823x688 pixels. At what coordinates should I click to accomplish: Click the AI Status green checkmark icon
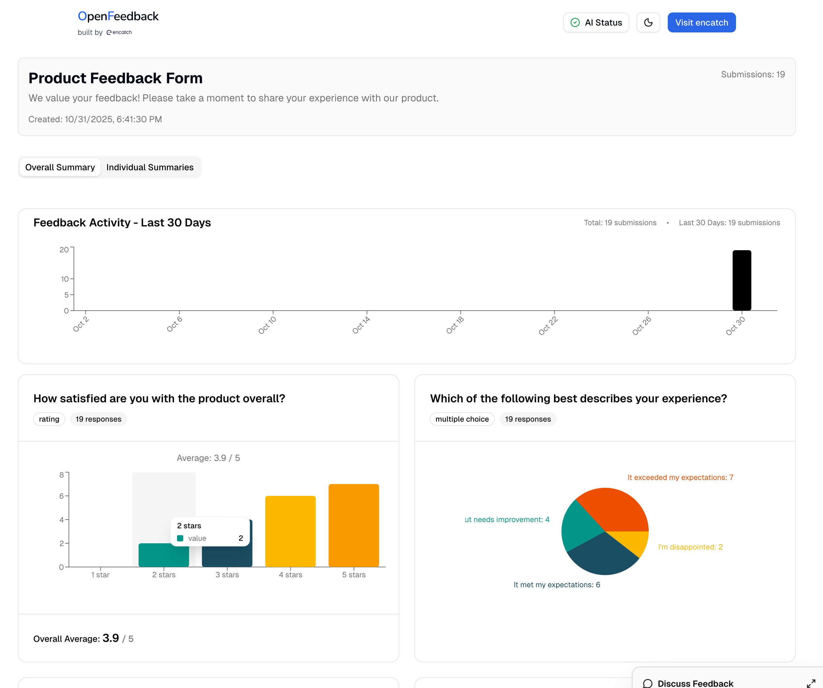click(575, 22)
